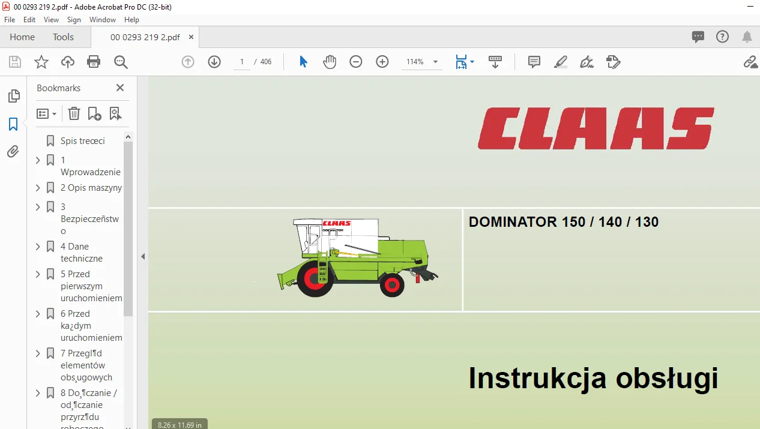The width and height of the screenshot is (760, 429).
Task: Add a comment note
Action: (534, 62)
